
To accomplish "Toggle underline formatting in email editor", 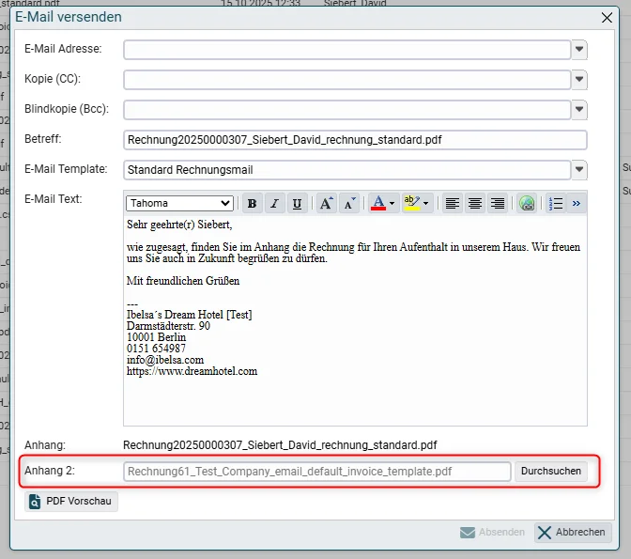I will point(297,203).
